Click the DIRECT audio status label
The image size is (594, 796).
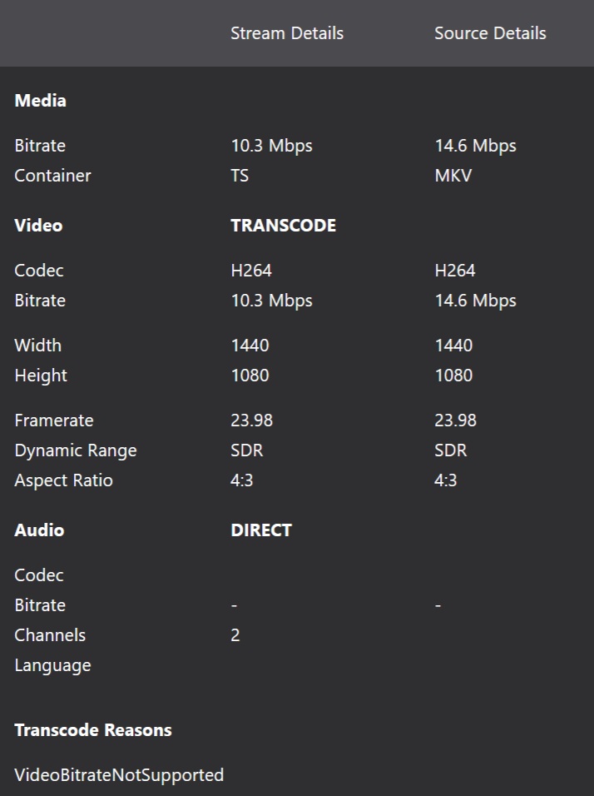click(261, 530)
